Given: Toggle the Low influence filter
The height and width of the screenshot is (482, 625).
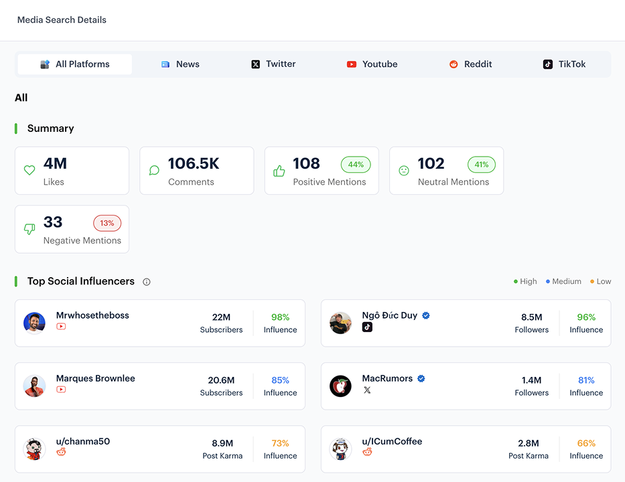Looking at the screenshot, I should 600,281.
